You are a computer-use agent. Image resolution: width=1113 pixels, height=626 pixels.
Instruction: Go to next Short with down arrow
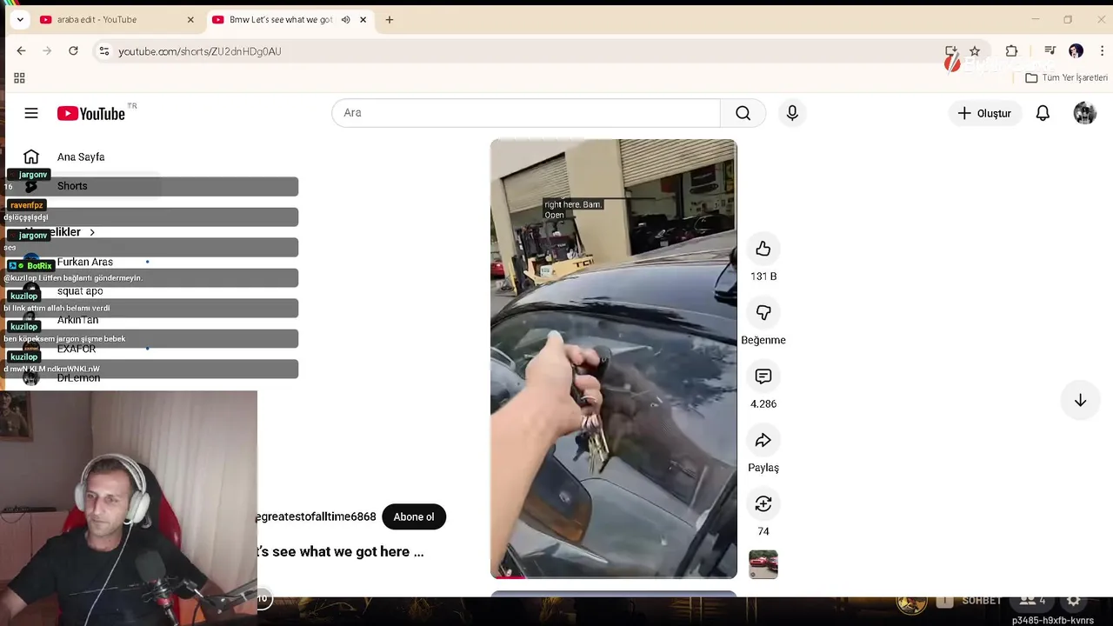tap(1080, 401)
